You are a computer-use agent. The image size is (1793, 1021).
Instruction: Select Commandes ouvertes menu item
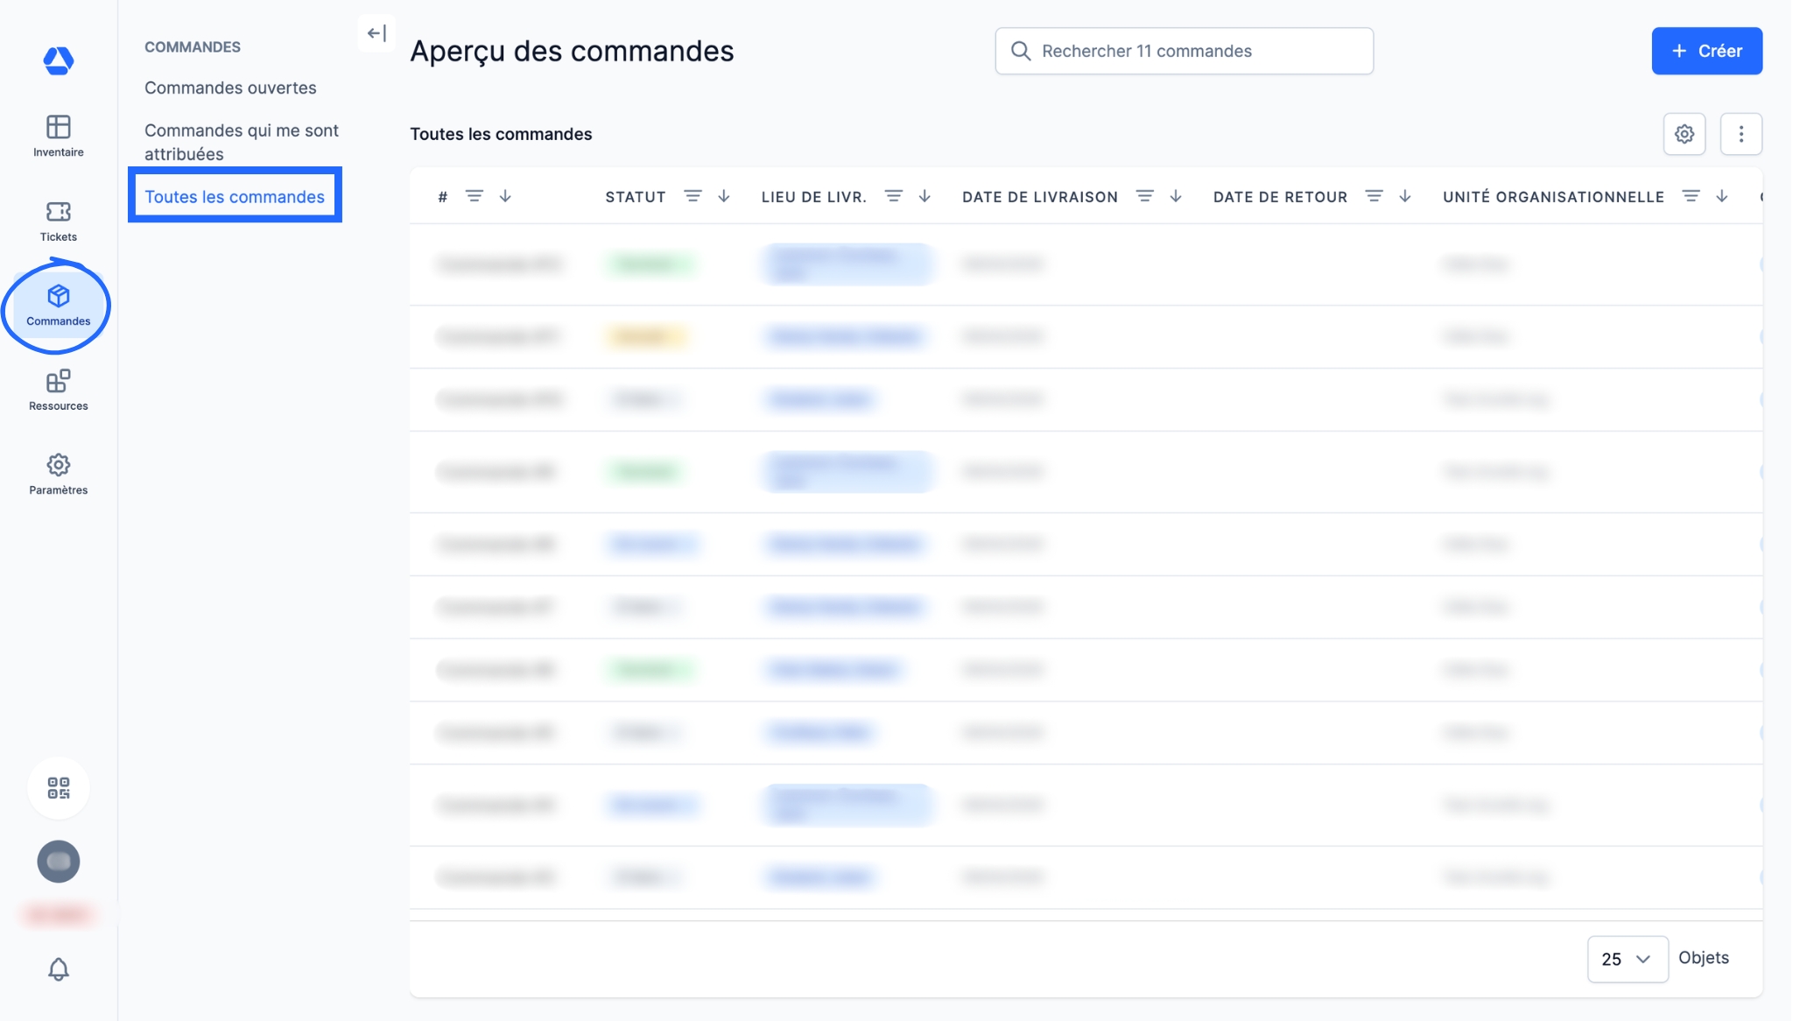click(x=230, y=88)
